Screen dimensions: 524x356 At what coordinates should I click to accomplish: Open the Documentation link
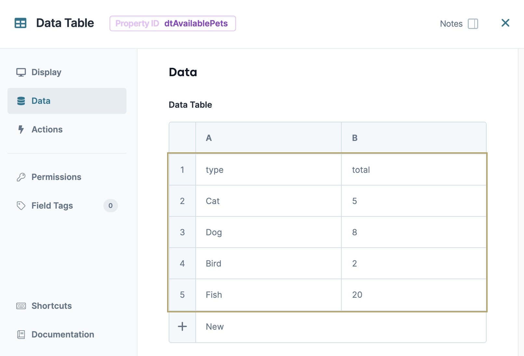[x=67, y=335]
